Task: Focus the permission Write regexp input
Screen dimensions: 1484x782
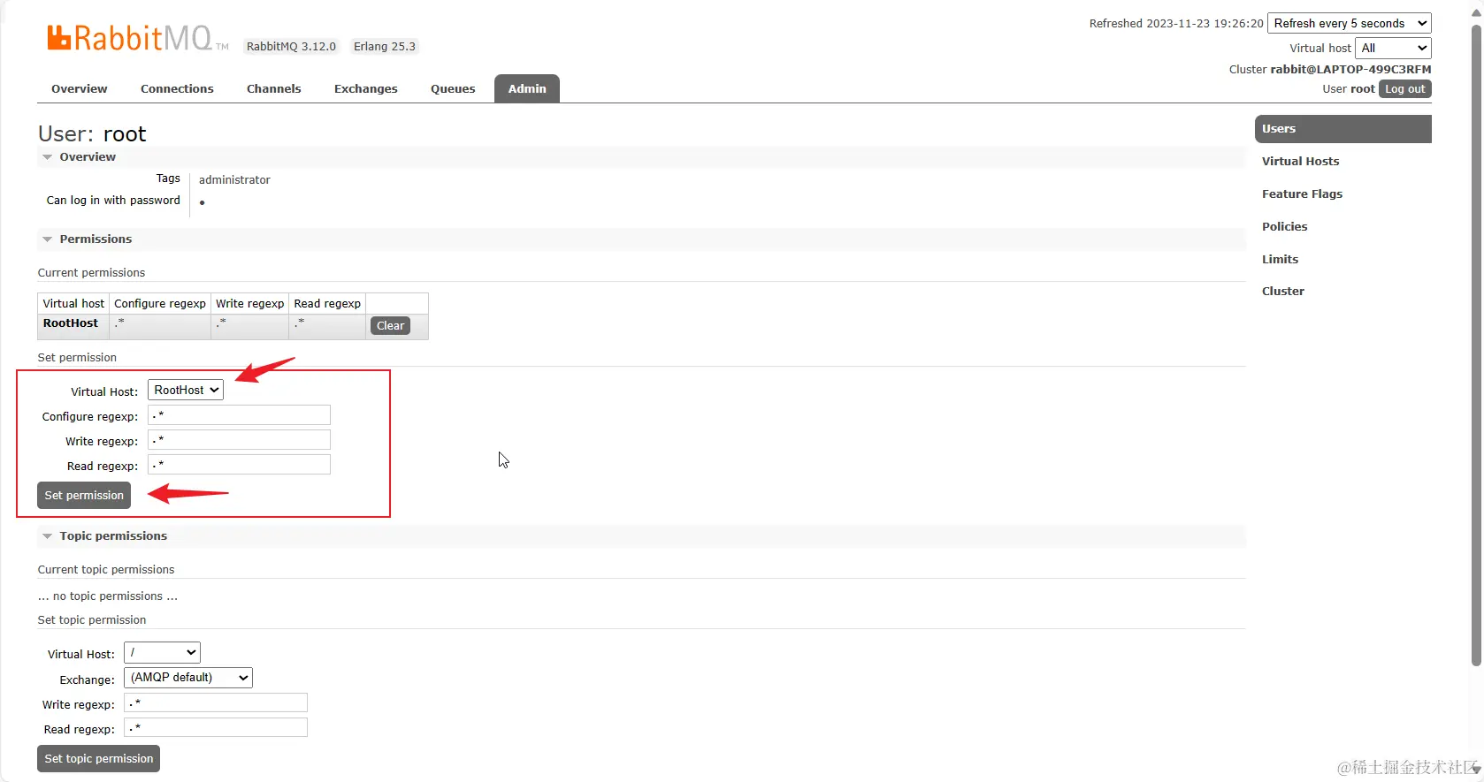Action: tap(239, 440)
